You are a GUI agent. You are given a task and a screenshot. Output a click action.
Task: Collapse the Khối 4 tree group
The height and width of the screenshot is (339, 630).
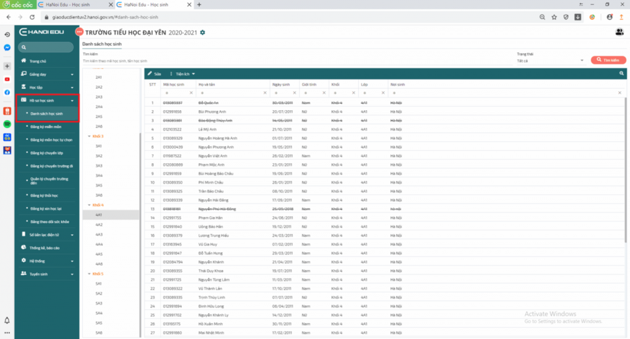pos(90,205)
